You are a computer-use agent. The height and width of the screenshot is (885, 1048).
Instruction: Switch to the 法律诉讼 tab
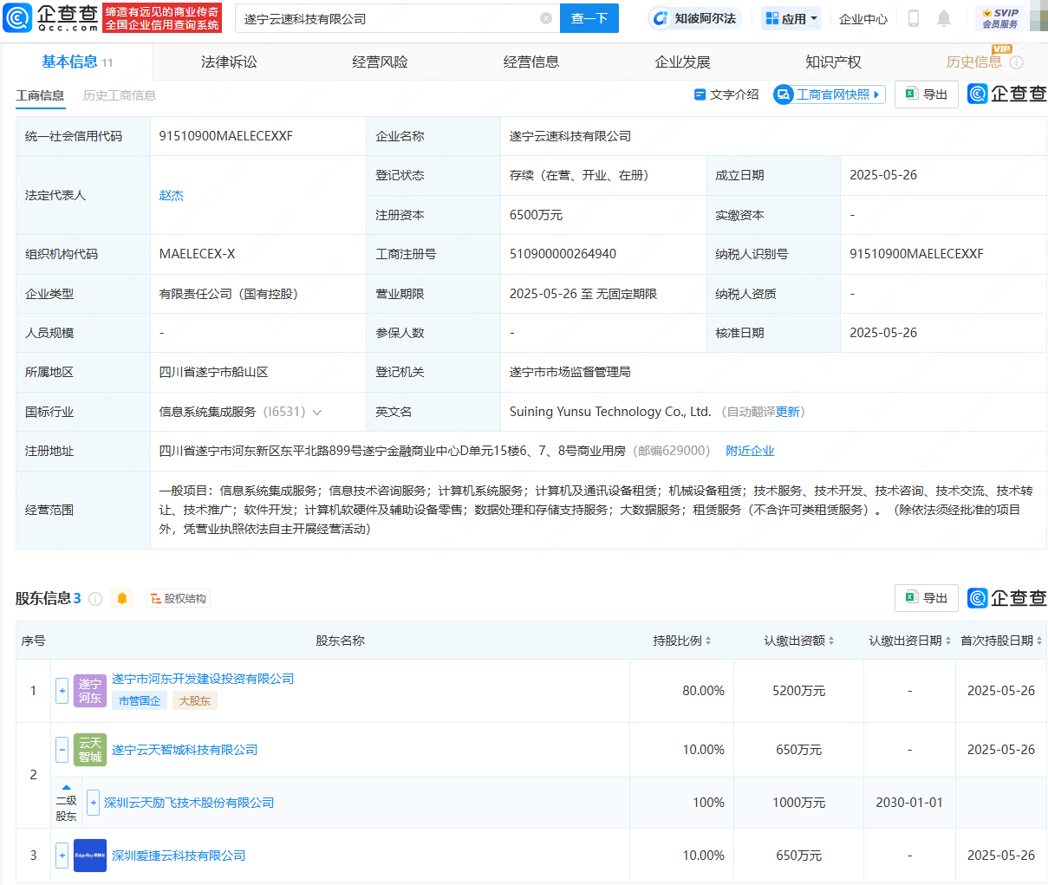point(229,62)
